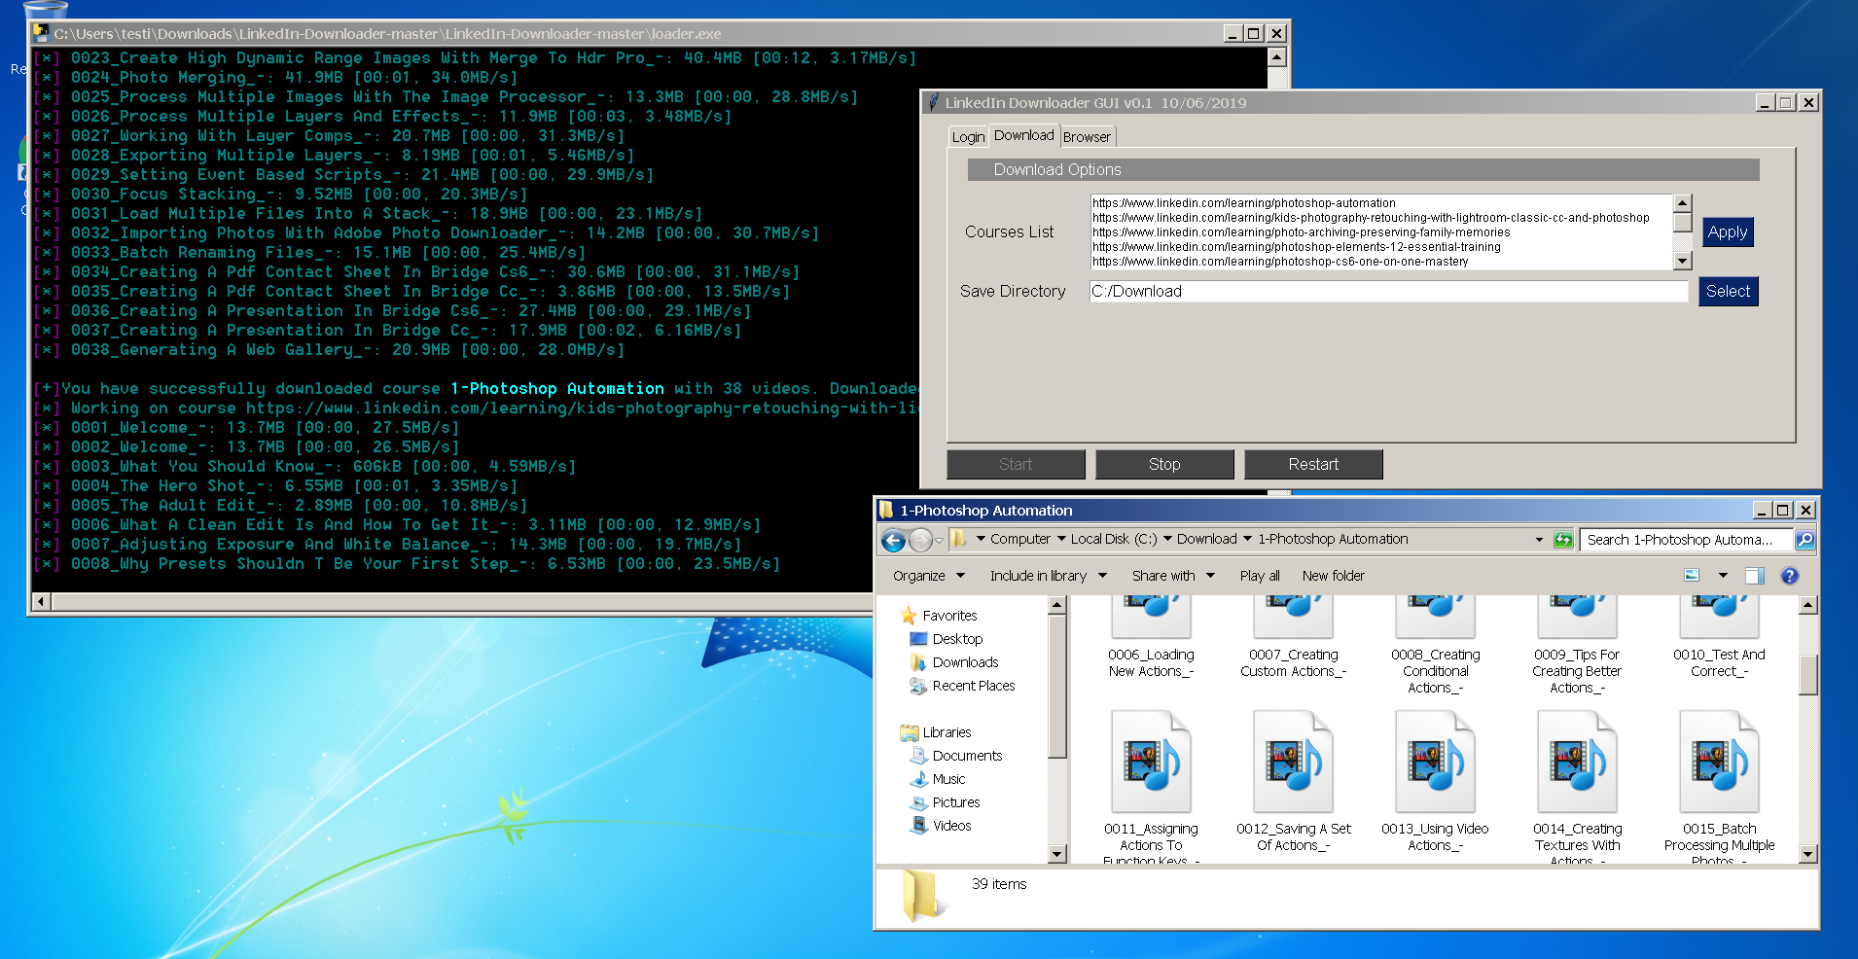This screenshot has width=1858, height=959.
Task: Open the Music library
Action: click(x=948, y=779)
